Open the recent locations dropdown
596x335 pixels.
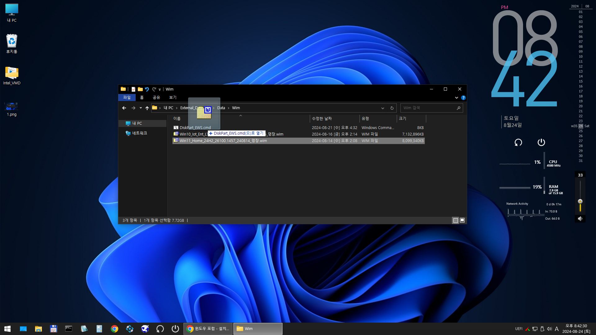(x=141, y=108)
